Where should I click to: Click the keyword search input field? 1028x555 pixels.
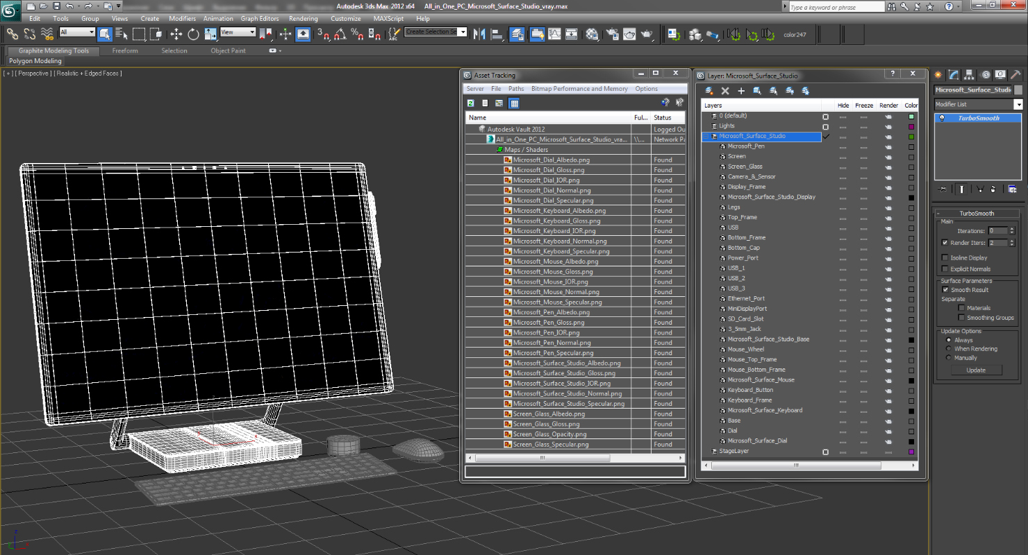click(836, 7)
